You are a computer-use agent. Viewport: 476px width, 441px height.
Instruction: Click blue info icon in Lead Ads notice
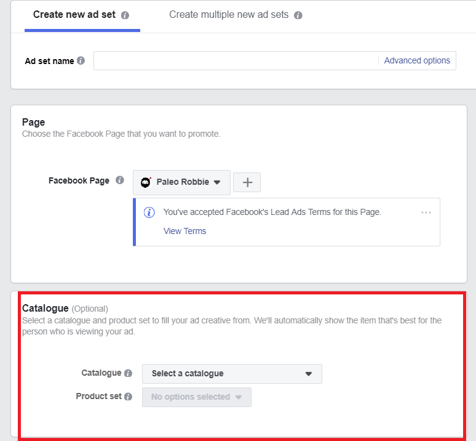pos(149,212)
